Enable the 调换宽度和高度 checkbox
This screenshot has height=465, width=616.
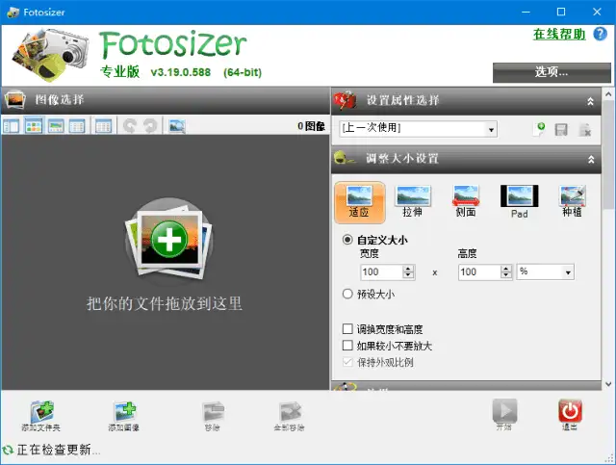(348, 329)
